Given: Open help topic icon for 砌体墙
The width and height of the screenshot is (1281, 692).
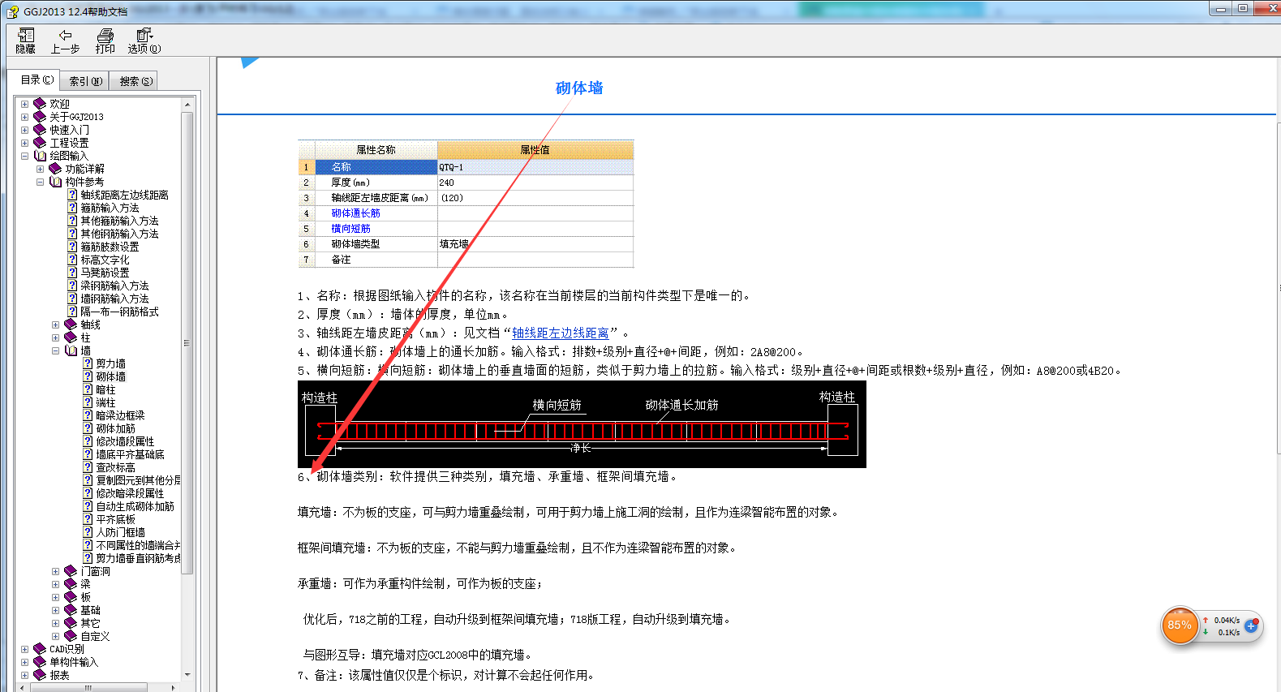Looking at the screenshot, I should [x=88, y=376].
